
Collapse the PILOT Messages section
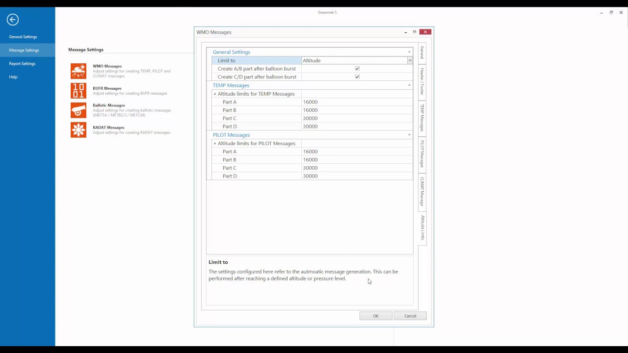click(x=409, y=135)
